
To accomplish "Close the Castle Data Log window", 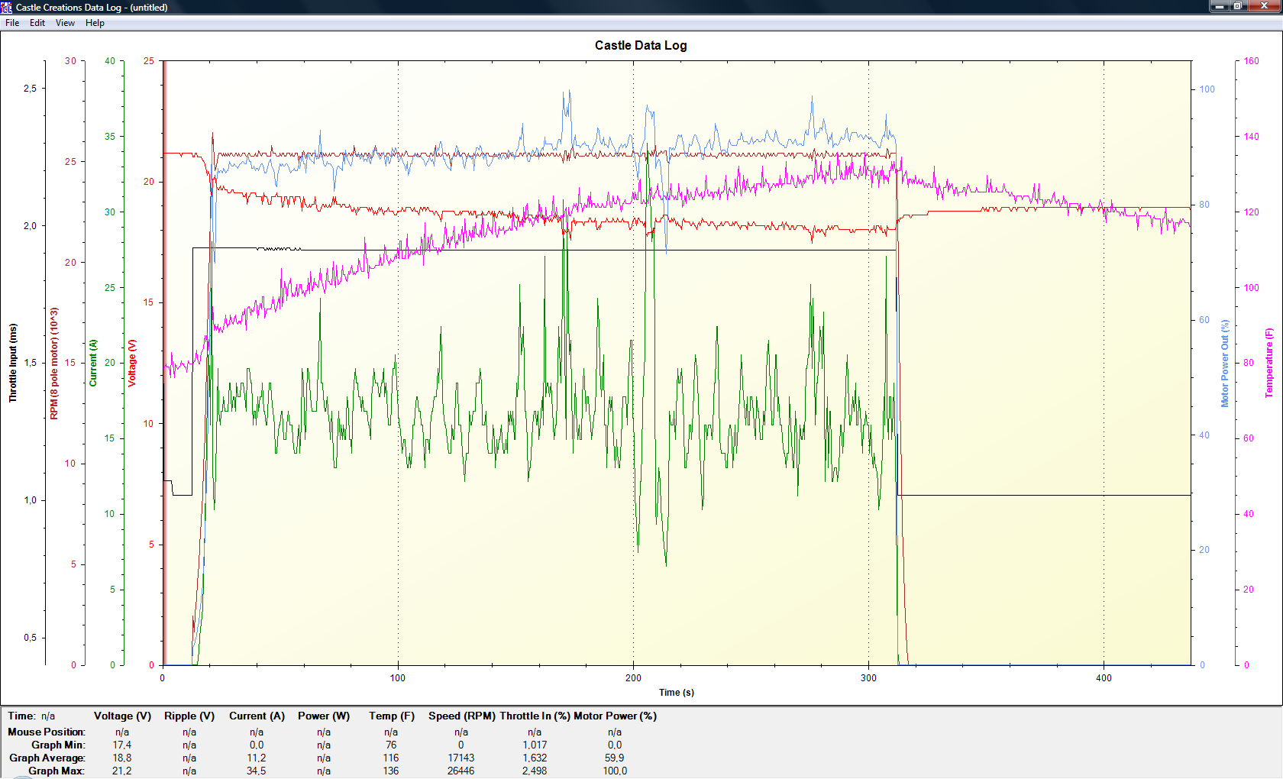I will [1264, 6].
